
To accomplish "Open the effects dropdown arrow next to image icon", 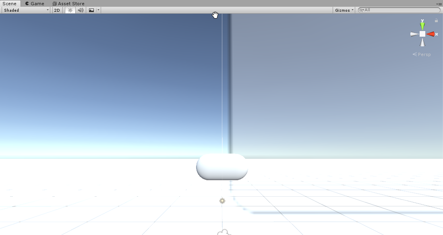I will coord(98,10).
